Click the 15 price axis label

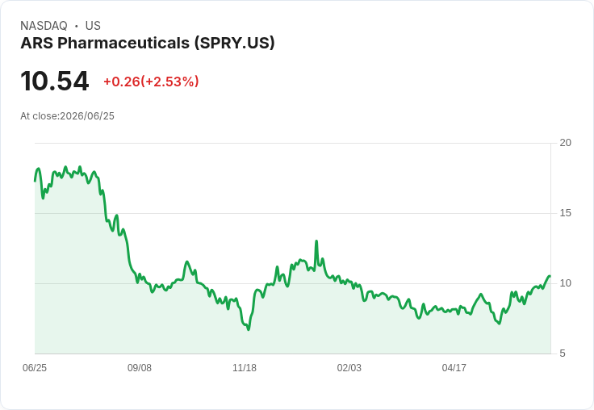click(566, 213)
